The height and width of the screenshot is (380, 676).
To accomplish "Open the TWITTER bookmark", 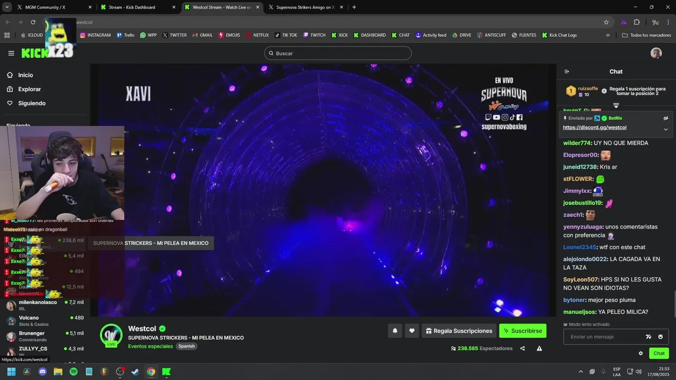I will click(174, 35).
